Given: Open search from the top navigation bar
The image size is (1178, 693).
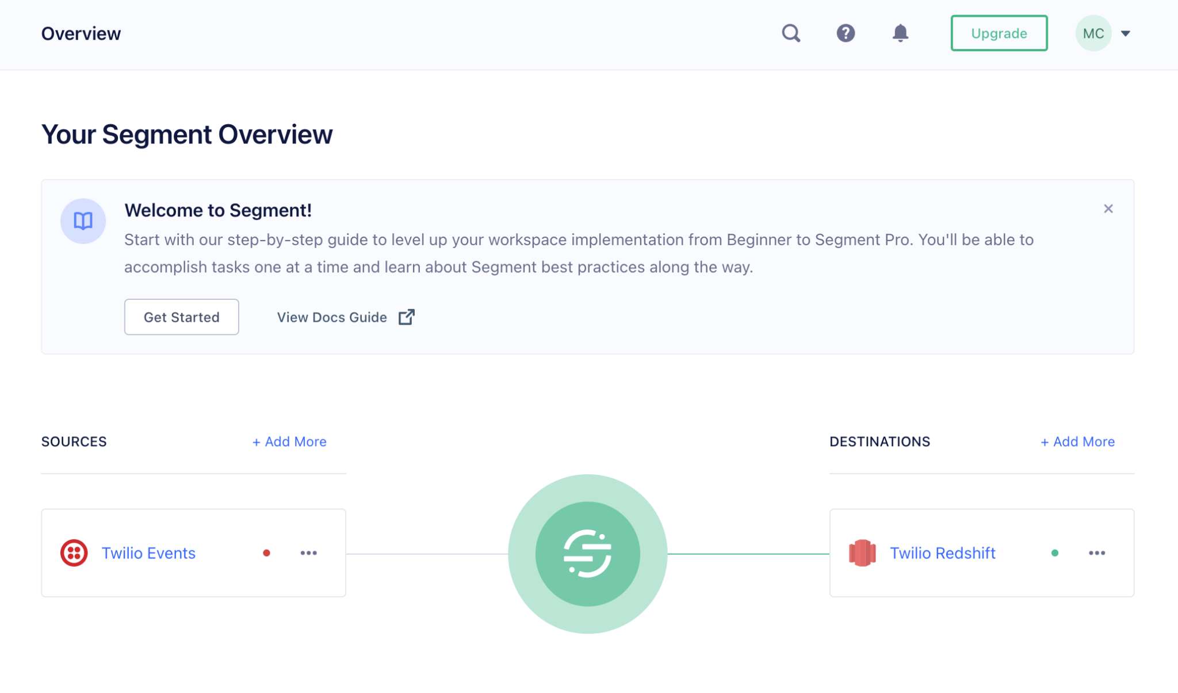Looking at the screenshot, I should point(791,33).
